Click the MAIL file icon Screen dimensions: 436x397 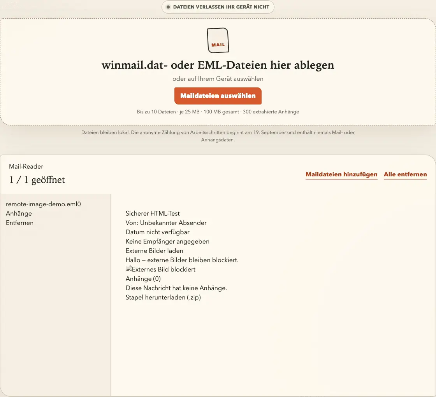tap(218, 40)
